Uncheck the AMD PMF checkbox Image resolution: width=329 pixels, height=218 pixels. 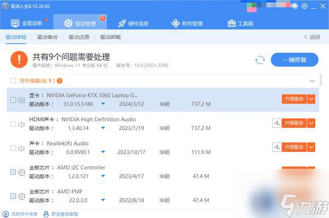[13, 196]
